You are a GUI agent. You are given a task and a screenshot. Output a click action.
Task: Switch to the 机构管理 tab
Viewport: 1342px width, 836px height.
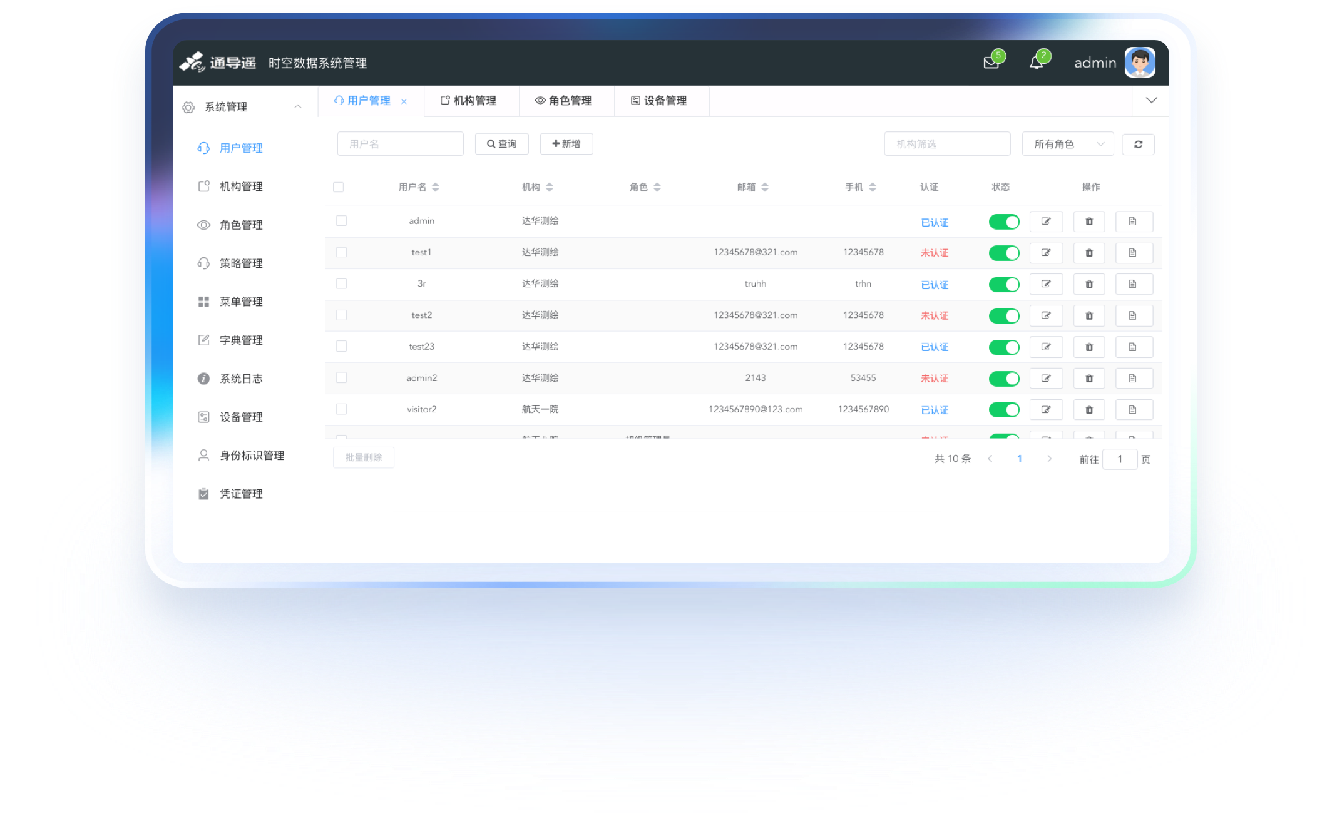(469, 101)
